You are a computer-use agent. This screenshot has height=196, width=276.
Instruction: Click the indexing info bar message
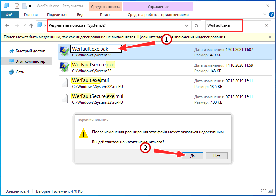click(x=116, y=37)
